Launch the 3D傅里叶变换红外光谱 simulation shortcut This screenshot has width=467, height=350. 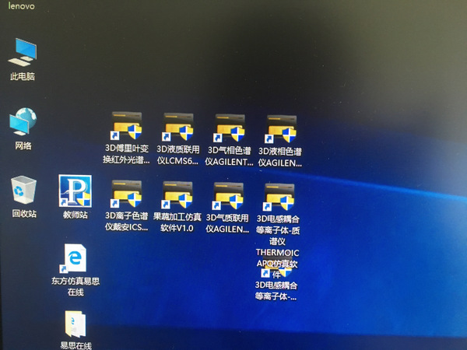pos(126,127)
